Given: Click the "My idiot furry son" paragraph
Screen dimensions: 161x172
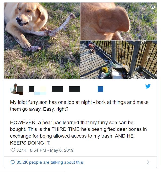Looking at the screenshot, I should click(79, 106).
